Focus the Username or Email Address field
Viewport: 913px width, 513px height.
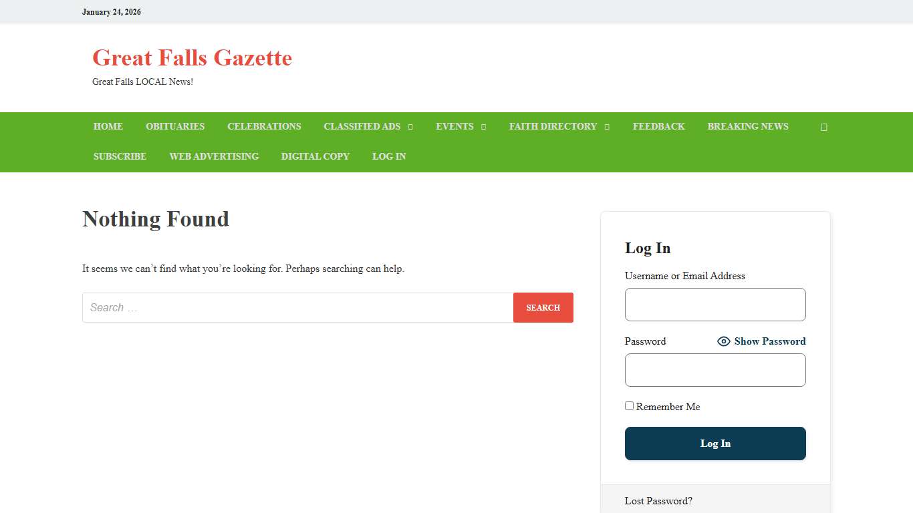coord(715,305)
